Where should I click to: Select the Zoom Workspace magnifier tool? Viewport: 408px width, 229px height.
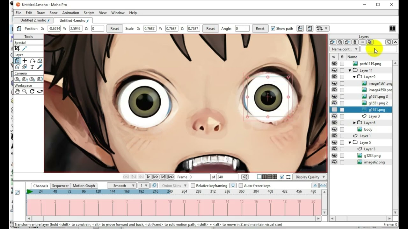25,91
